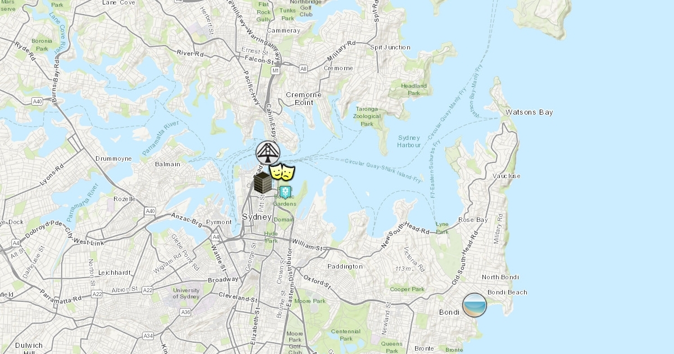Open the office building marker

click(263, 183)
